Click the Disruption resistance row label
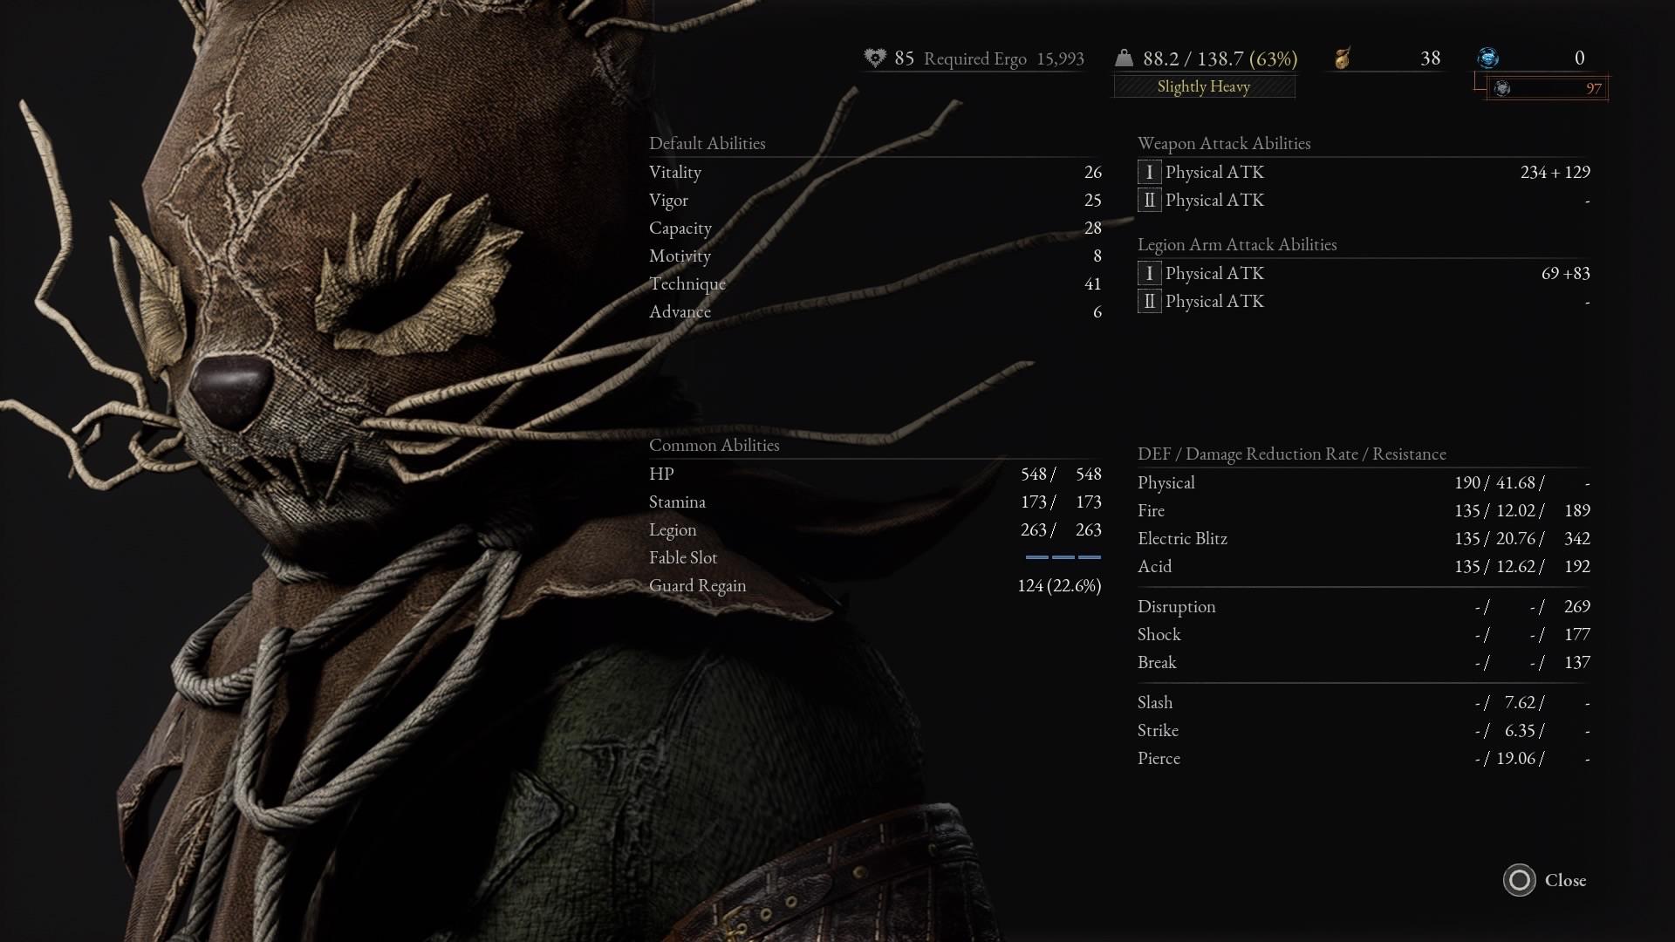The image size is (1675, 942). coord(1176,606)
